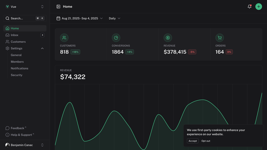267x150 pixels.
Task: Click the Customers people icon in sidebar
Action: [x=7, y=42]
